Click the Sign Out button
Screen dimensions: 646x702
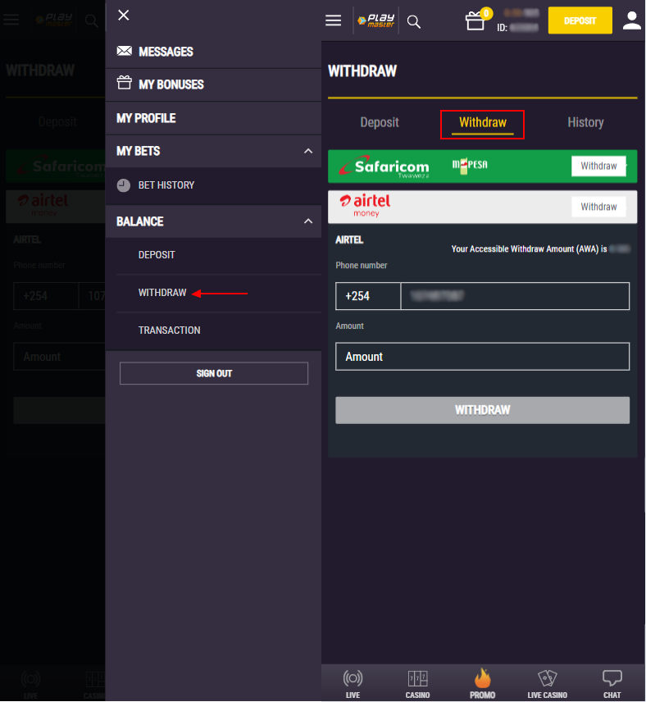(x=213, y=373)
